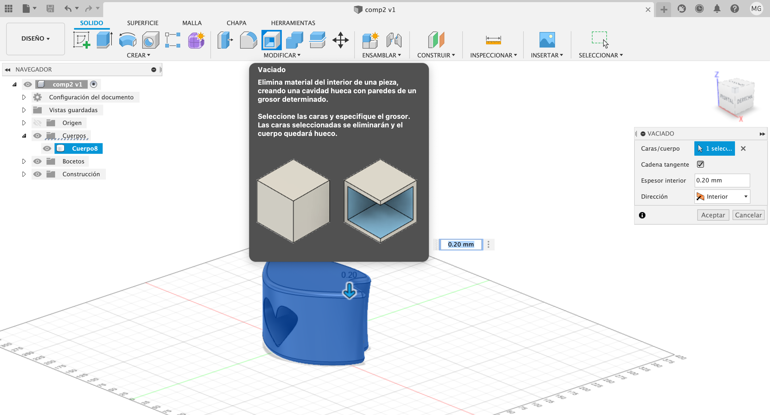Clear the Caras/cuerpo selection with X
This screenshot has width=770, height=415.
tap(743, 148)
